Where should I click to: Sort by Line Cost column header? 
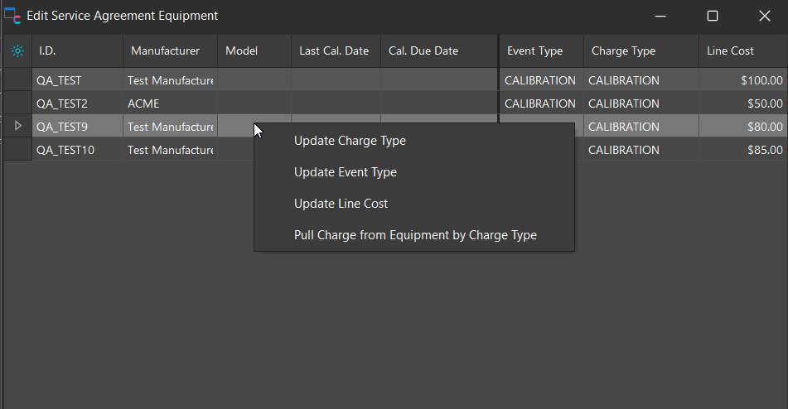[x=742, y=51]
